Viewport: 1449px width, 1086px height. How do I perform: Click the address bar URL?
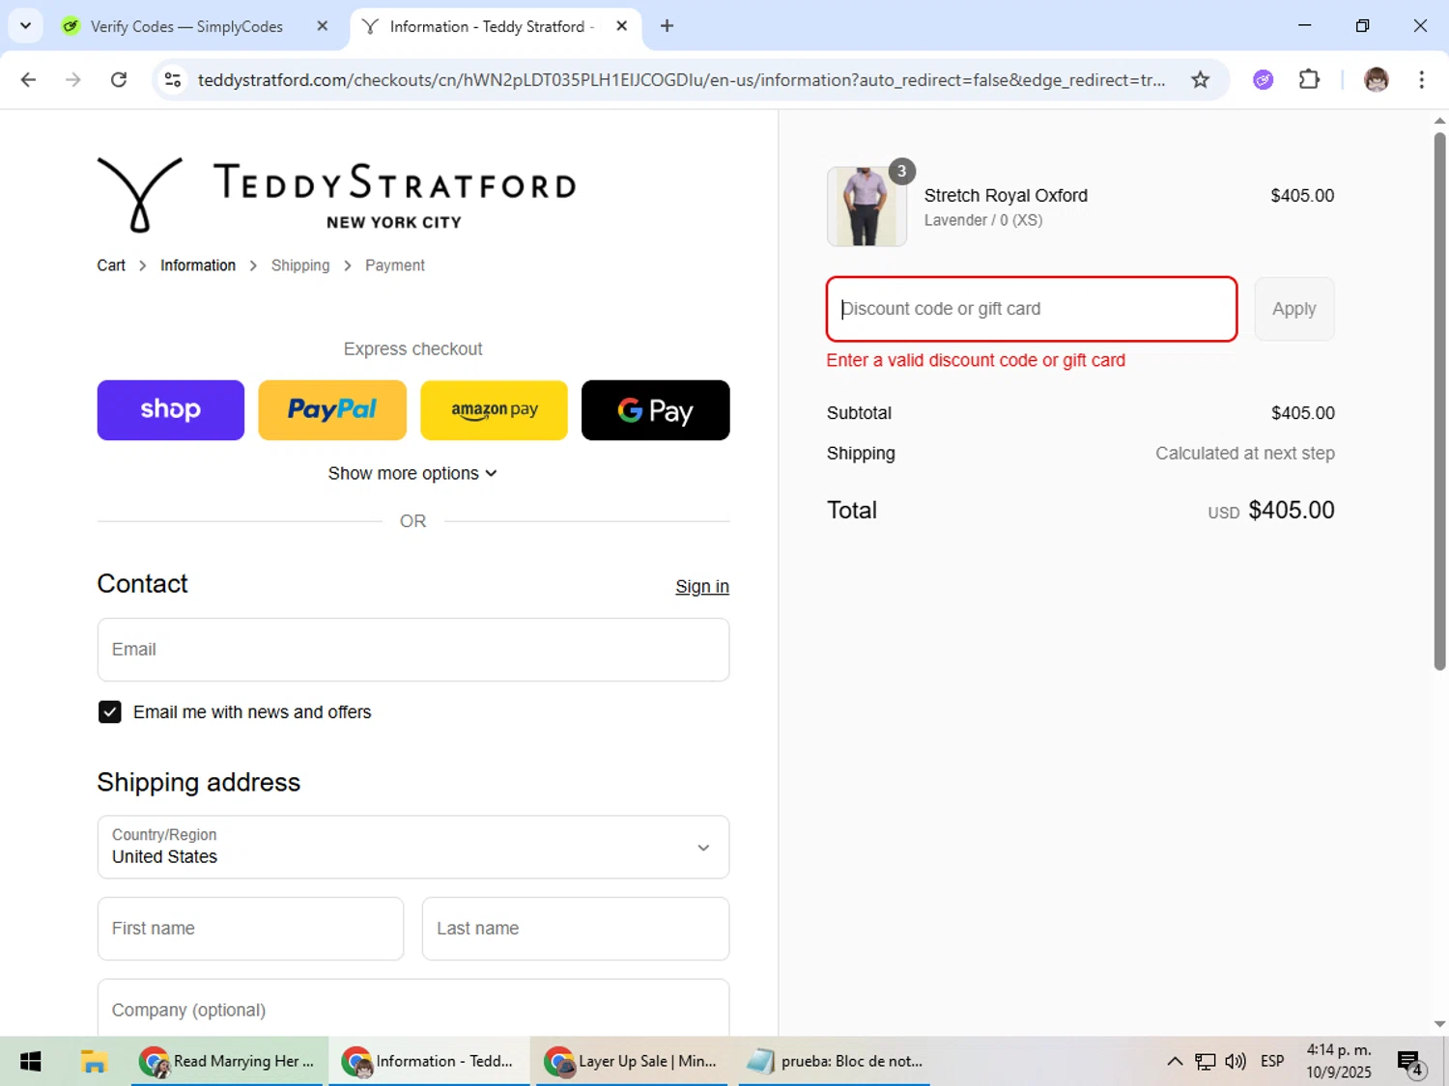pos(681,80)
